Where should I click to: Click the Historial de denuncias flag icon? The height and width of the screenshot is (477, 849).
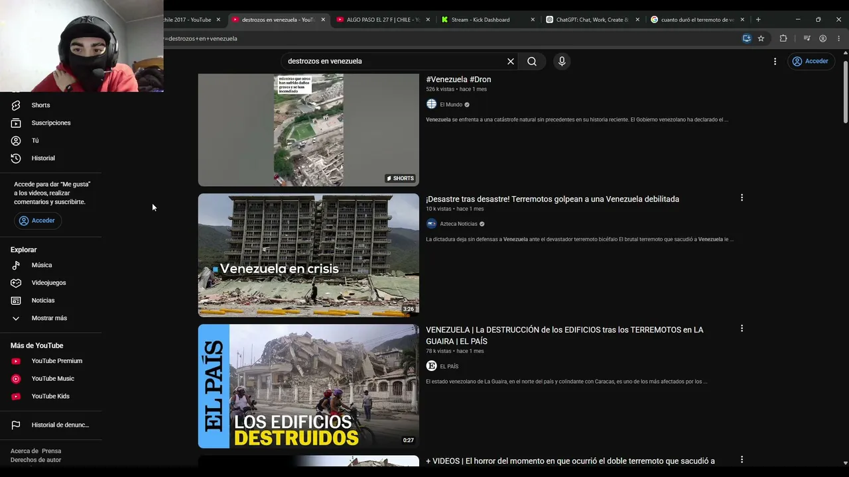pyautogui.click(x=16, y=425)
